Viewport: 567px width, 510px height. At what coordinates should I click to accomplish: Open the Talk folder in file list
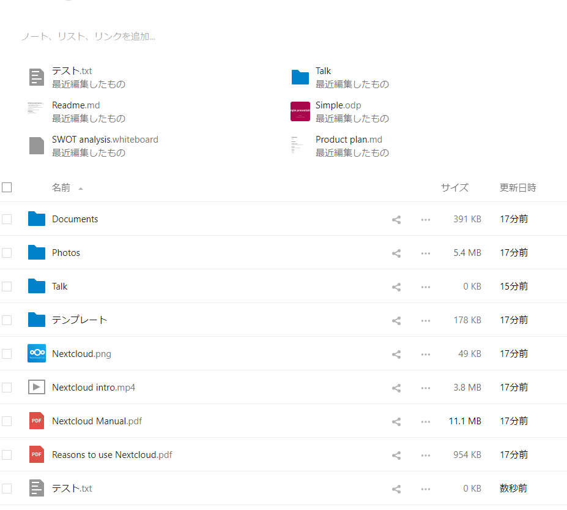tap(60, 287)
